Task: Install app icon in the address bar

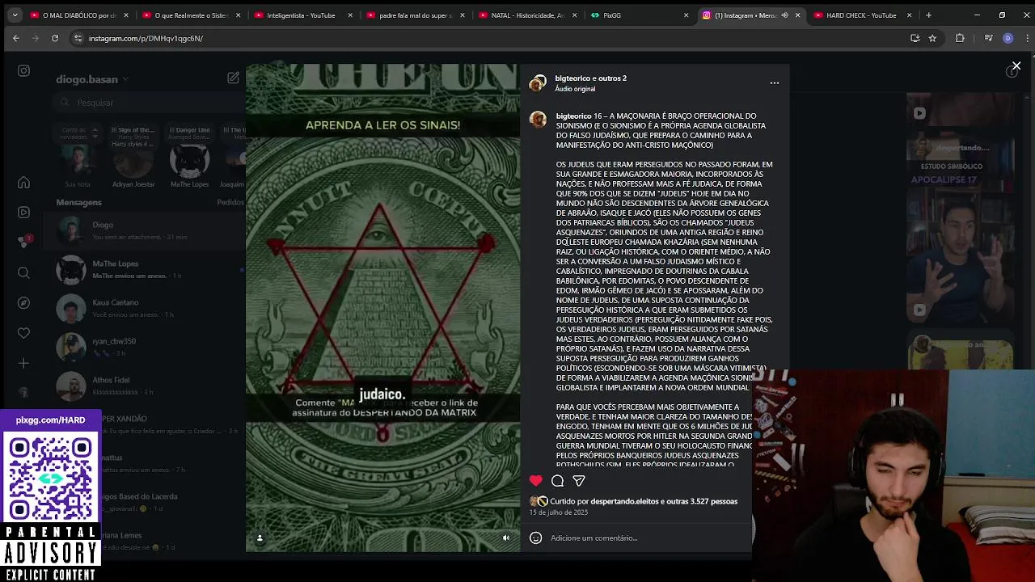Action: [915, 38]
